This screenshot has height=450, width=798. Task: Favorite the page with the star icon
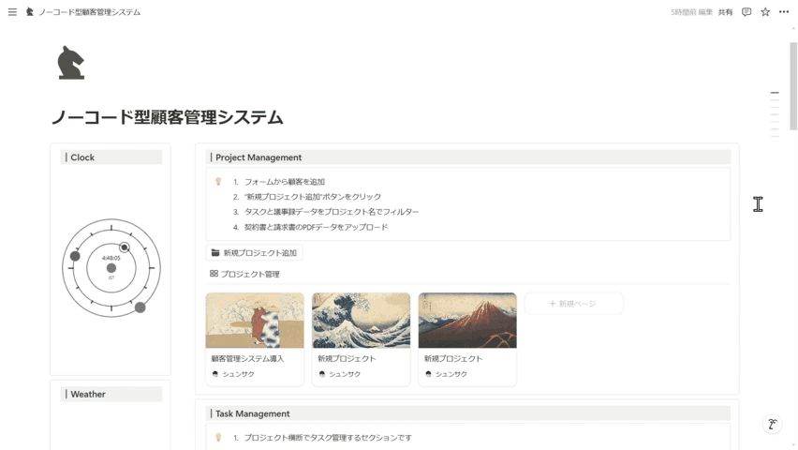(765, 12)
